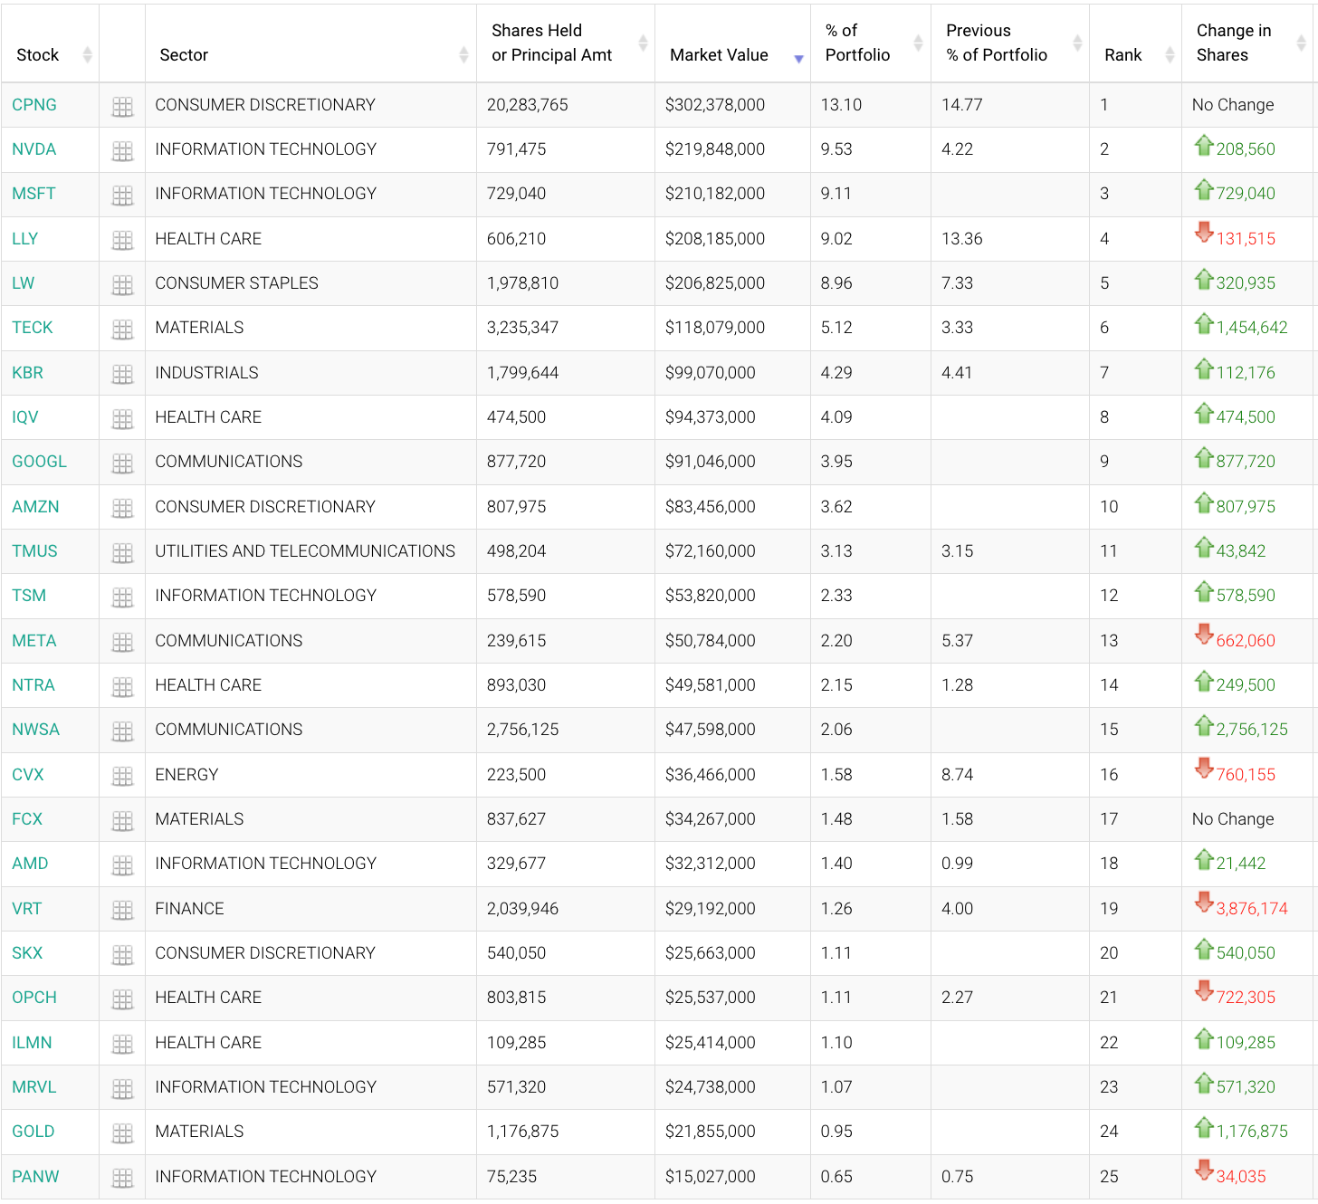Open the PANW stock link
The width and height of the screenshot is (1318, 1204).
[35, 1177]
